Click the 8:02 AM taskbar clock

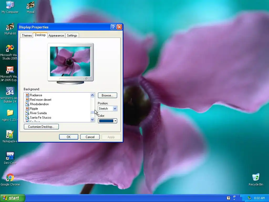259,198
